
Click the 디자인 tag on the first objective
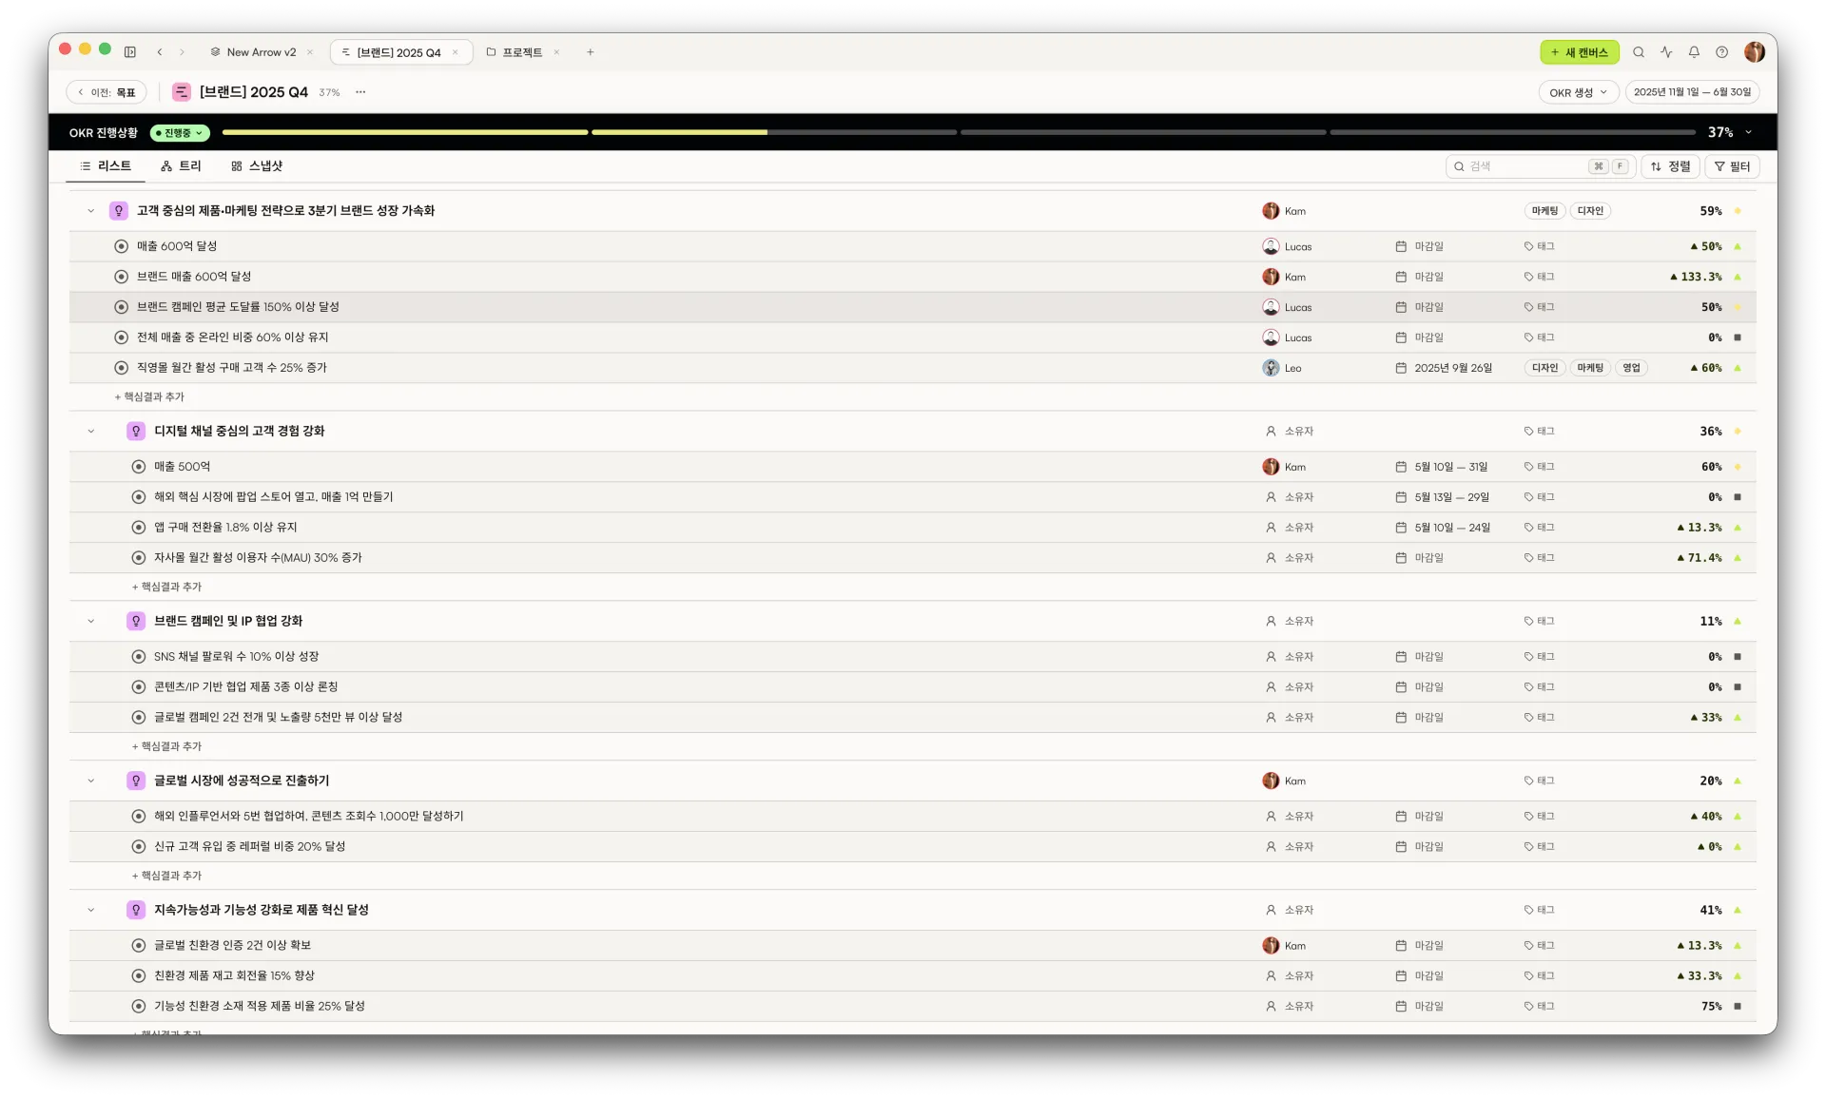click(x=1590, y=211)
